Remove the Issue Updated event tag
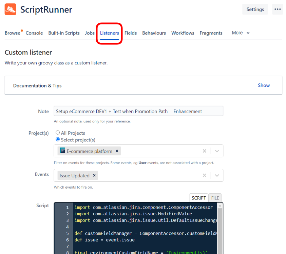Viewport: 286px width, 254px height. pyautogui.click(x=94, y=175)
